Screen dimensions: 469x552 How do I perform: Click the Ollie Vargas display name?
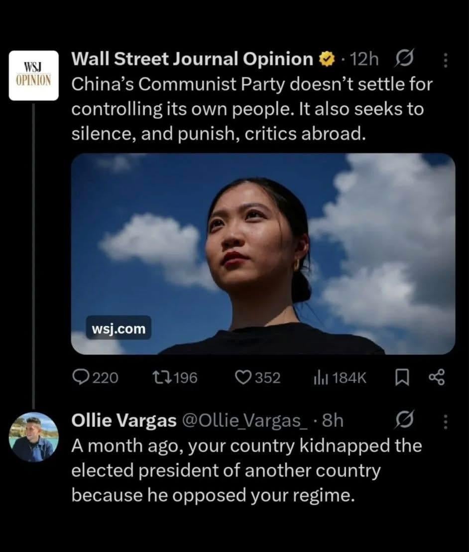tap(124, 421)
